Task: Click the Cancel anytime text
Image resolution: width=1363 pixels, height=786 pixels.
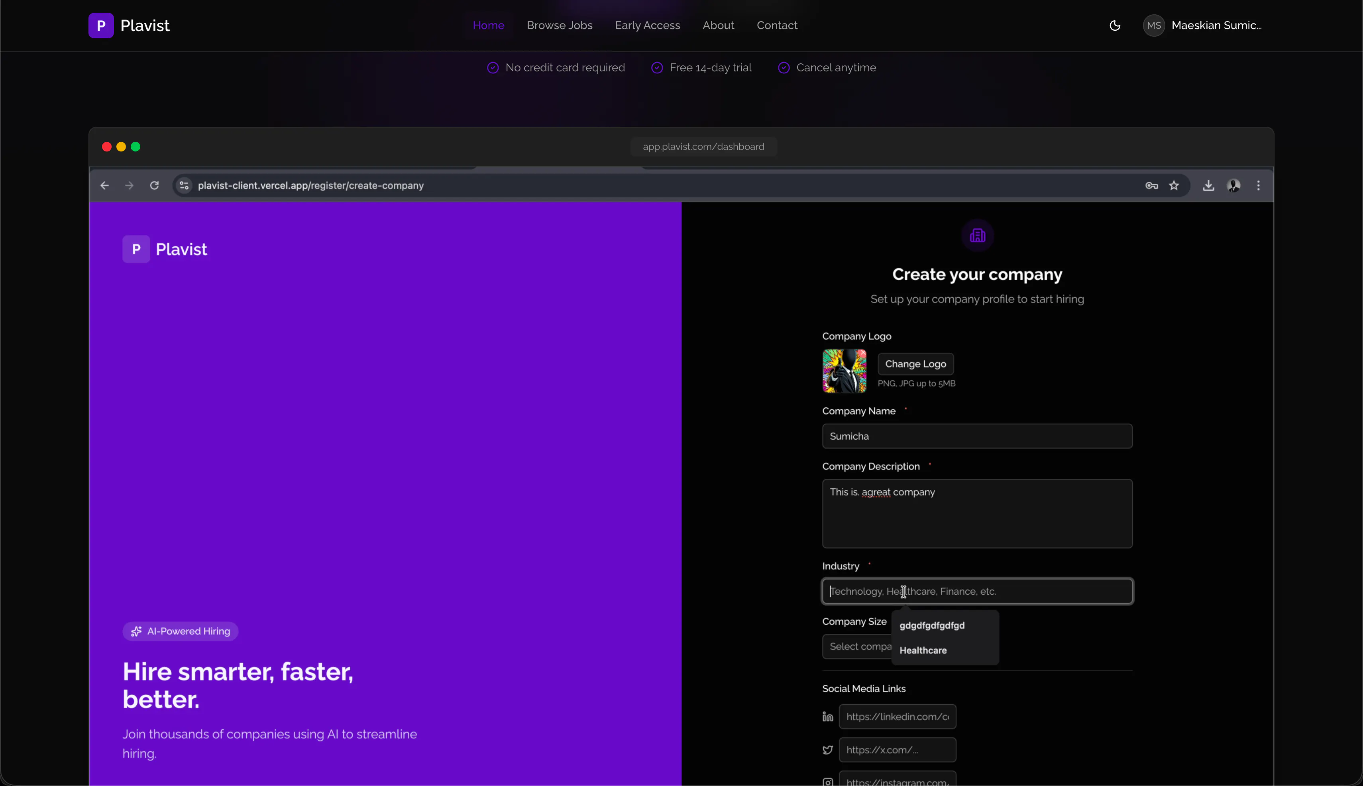Action: (x=836, y=67)
